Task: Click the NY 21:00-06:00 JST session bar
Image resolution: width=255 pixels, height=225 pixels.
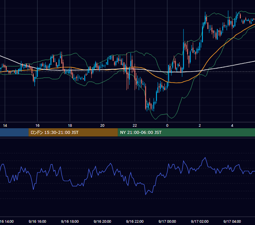Action: (x=186, y=132)
